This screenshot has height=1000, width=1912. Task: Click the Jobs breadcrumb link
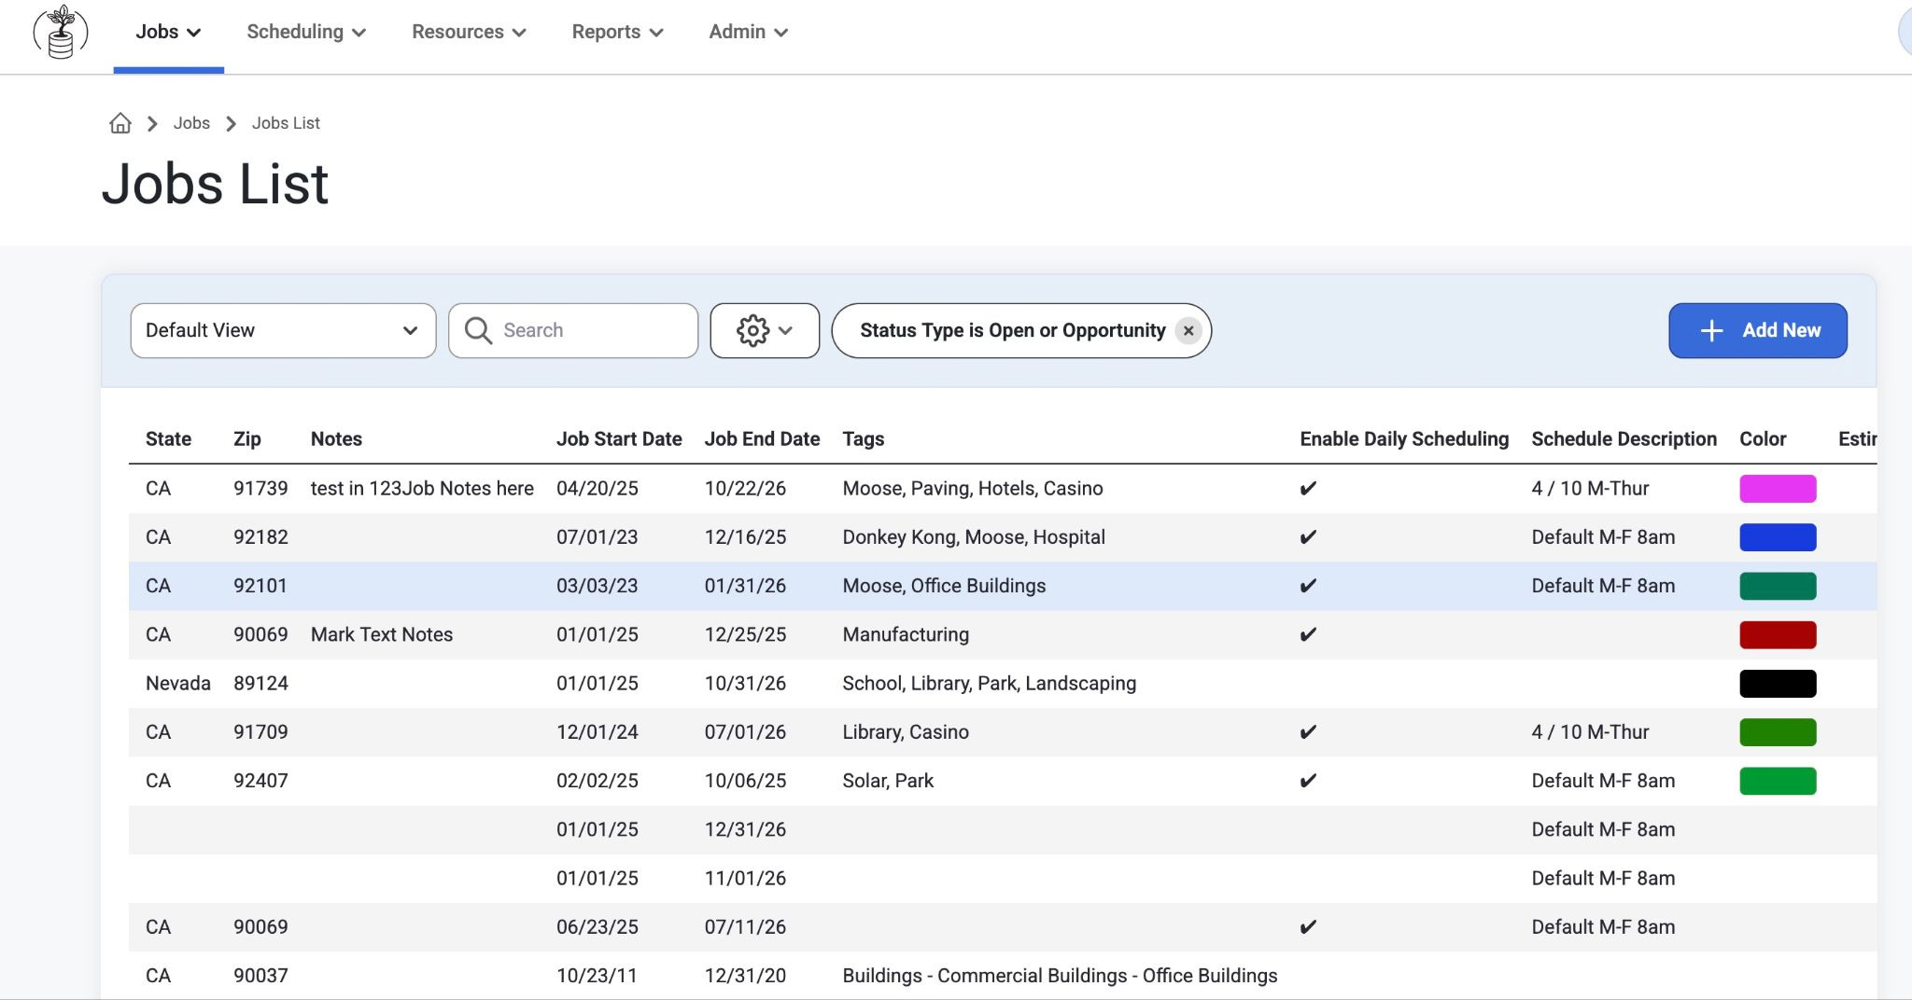tap(191, 123)
